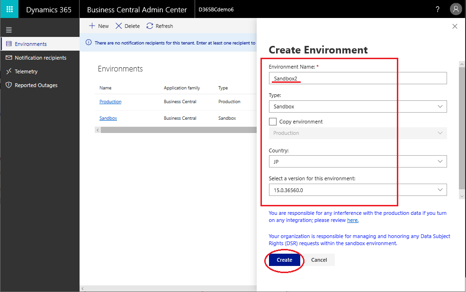The image size is (466, 292).
Task: Collapse the sidebar using hamburger icon
Action: (x=9, y=30)
